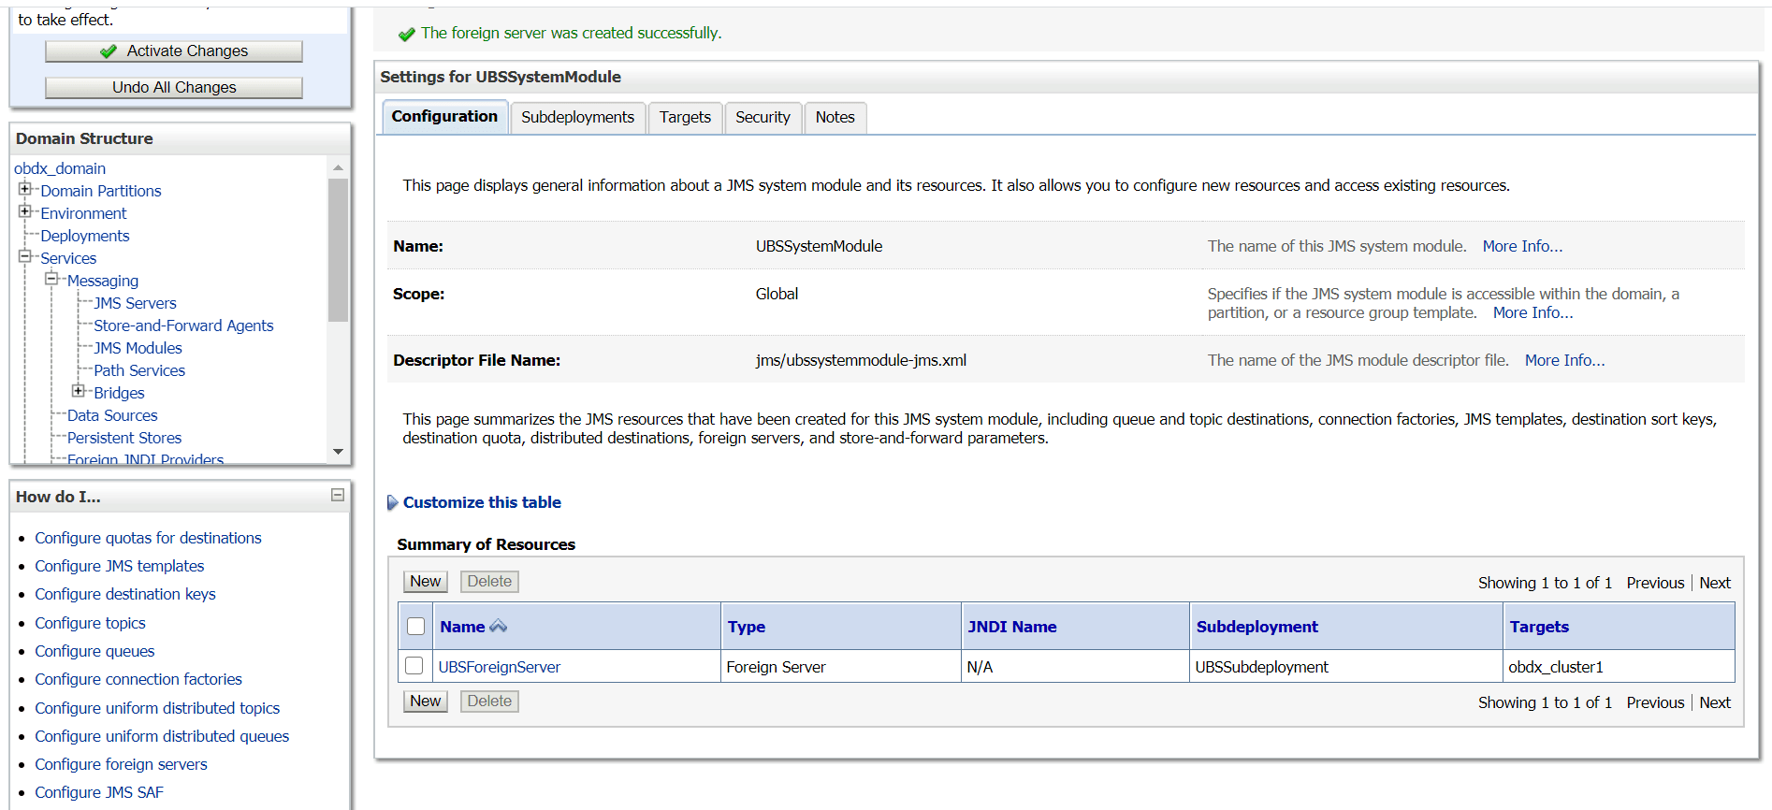This screenshot has width=1772, height=810.
Task: Click the Domain Structure scroll-down arrow
Action: coord(338,452)
